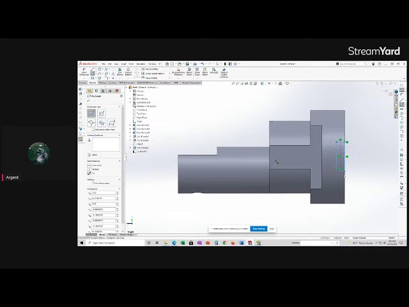Viewport: 409px width, 307px height.
Task: Select Fillet1 in feature tree
Action: coord(138,144)
